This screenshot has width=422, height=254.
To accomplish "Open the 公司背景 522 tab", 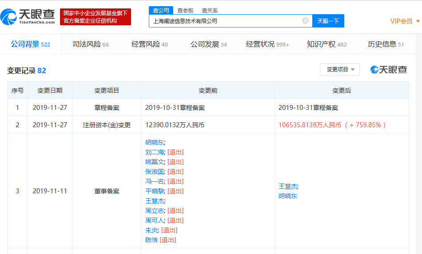I will pos(30,44).
